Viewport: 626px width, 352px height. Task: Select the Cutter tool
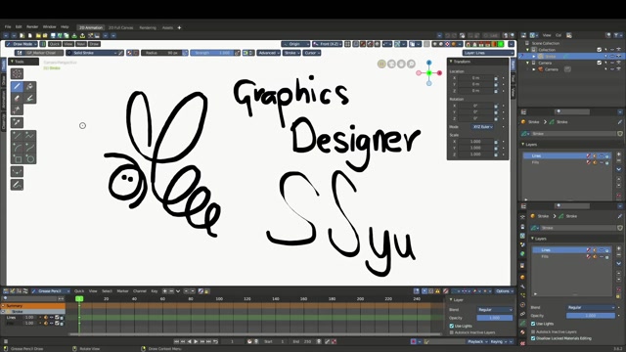pos(17,110)
